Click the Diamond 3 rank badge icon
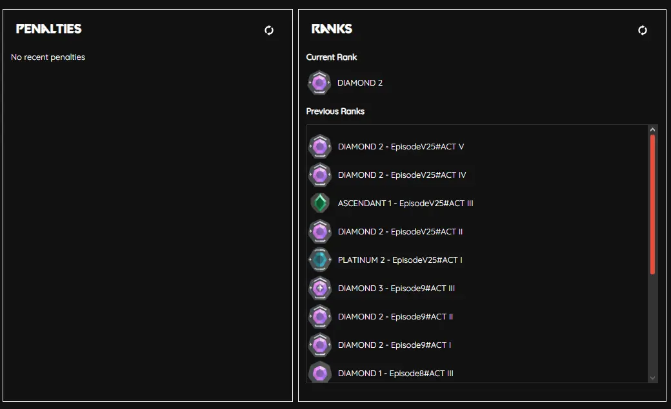Screen dimensions: 671x409 320,289
